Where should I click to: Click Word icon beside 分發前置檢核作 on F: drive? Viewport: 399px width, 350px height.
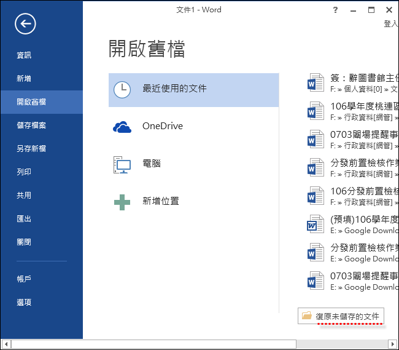point(316,167)
